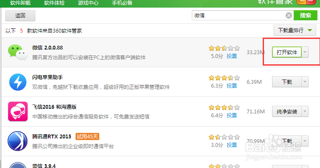Switch to the 手机必备 tab
The height and width of the screenshot is (168, 320).
click(122, 3)
